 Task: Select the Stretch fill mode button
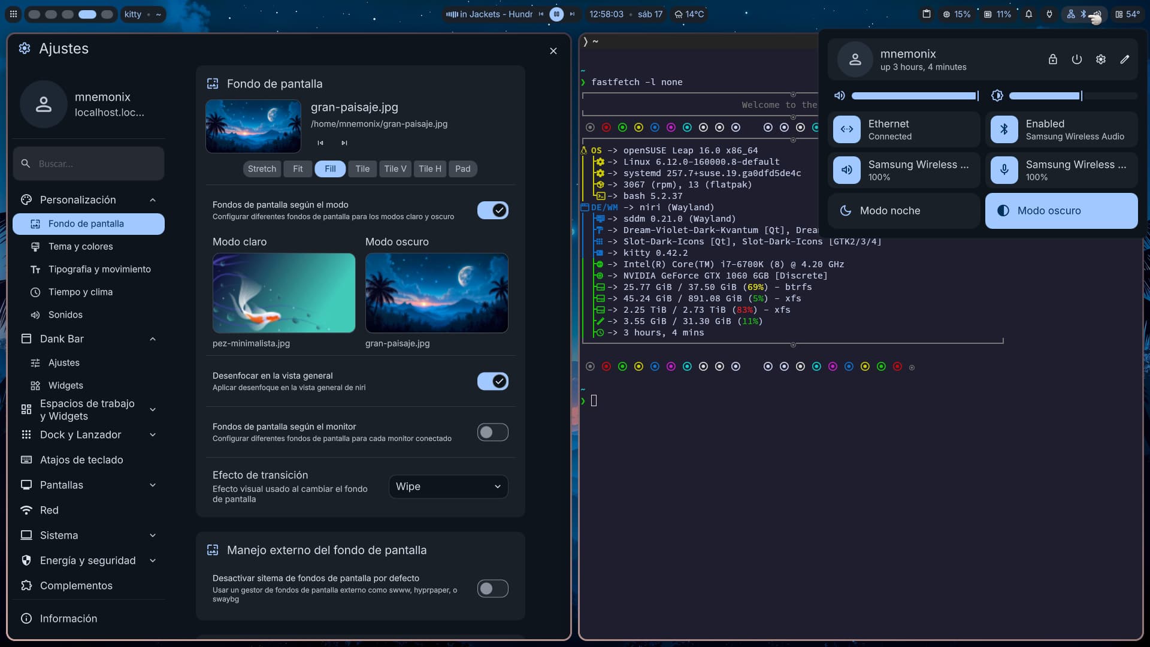tap(262, 169)
